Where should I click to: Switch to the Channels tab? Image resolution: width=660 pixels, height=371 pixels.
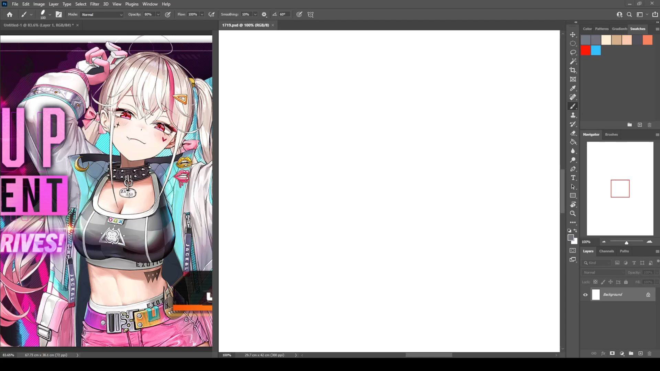coord(606,251)
